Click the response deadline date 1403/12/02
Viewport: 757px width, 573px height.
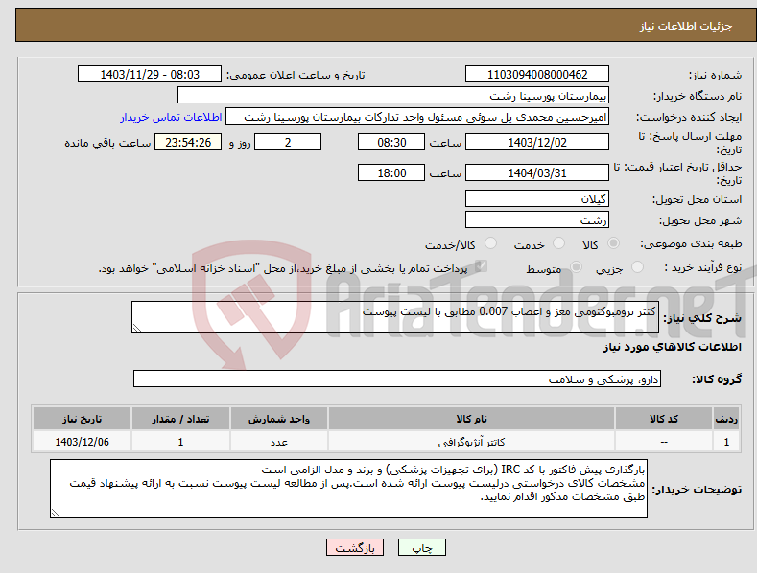537,142
